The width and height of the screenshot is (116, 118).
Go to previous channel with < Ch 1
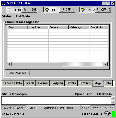coord(31,108)
